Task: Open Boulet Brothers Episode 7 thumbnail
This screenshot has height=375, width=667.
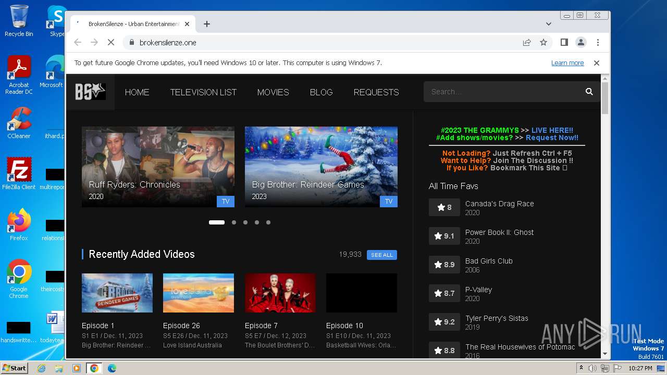Action: (280, 293)
